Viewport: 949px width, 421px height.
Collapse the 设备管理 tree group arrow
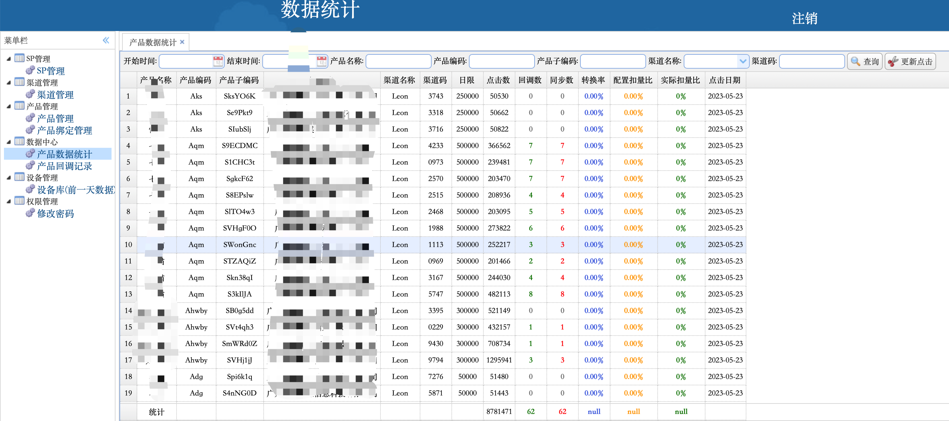point(9,178)
